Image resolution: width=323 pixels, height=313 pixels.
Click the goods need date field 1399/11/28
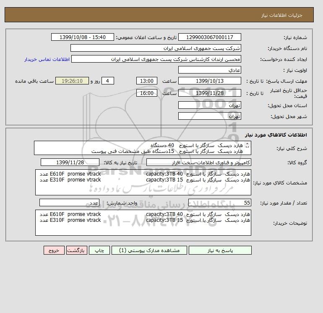70,162
